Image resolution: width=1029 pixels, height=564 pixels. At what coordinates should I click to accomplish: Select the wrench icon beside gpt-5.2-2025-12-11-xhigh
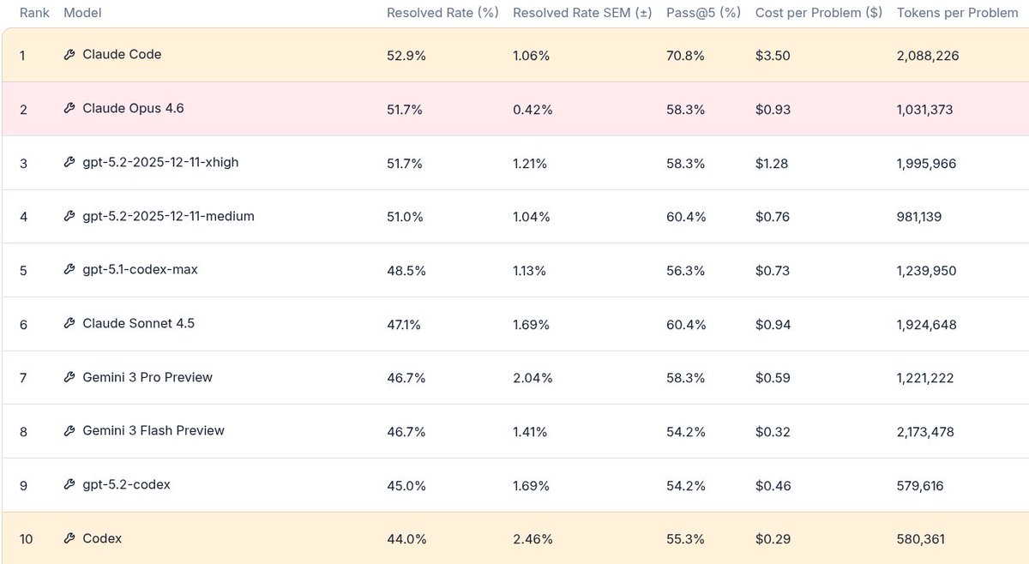click(69, 163)
